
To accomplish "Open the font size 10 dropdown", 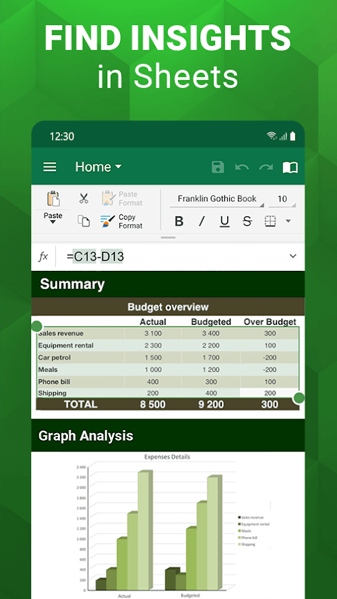I will click(x=282, y=199).
